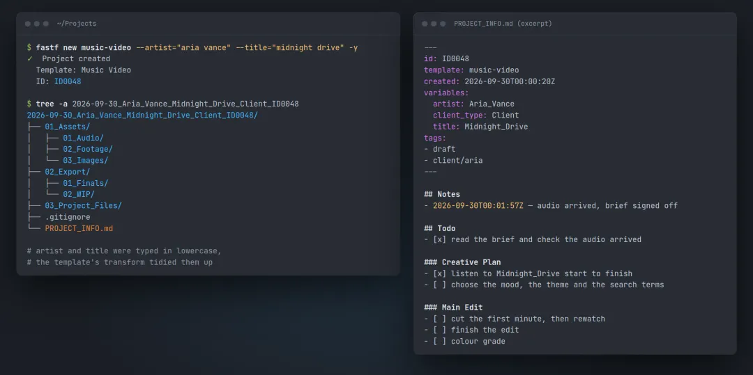753x375 pixels.
Task: Click the --title="midnight drive" argument
Action: (290, 47)
